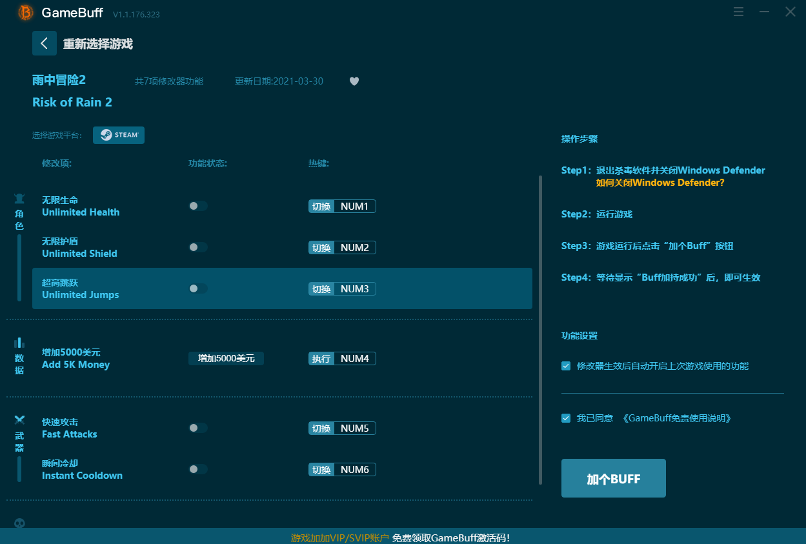Favorite the game with the heart icon

tap(354, 81)
